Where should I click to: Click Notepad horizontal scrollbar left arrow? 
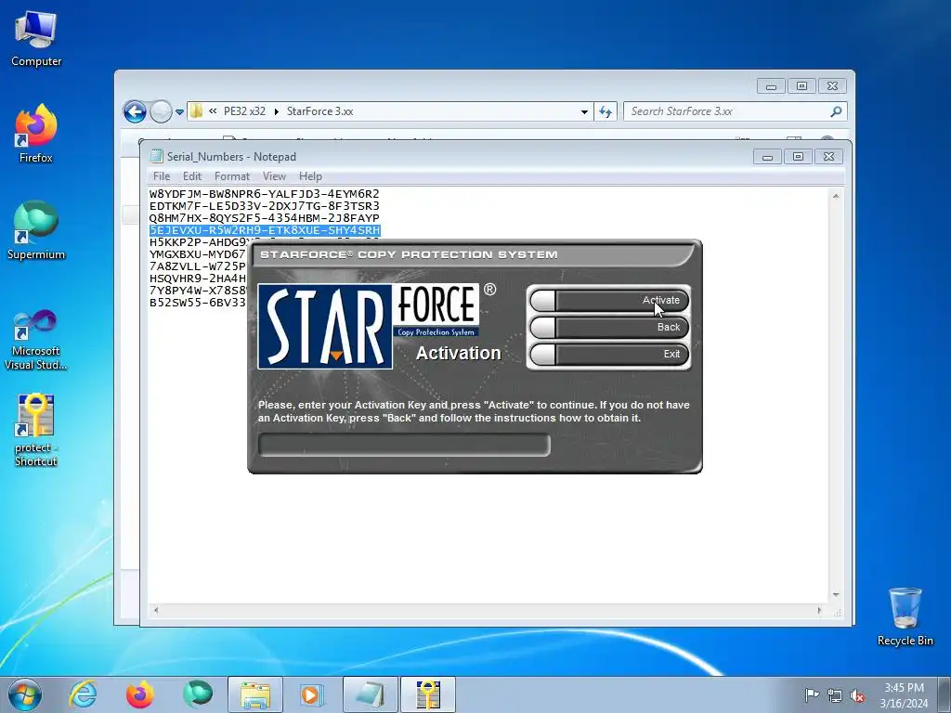tap(156, 611)
